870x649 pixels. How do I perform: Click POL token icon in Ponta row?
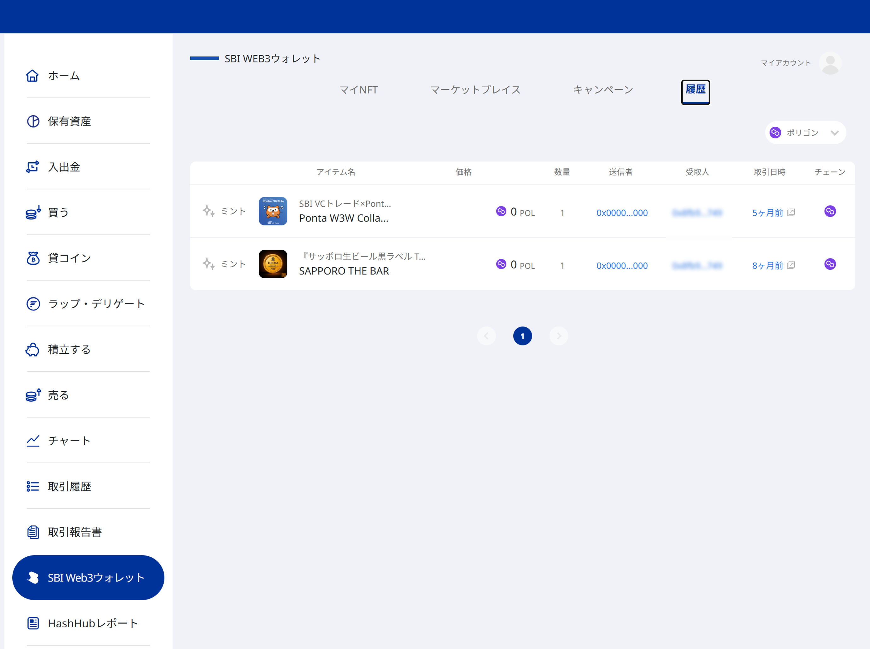pyautogui.click(x=501, y=212)
